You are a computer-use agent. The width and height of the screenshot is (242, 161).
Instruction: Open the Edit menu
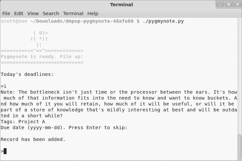point(19,13)
